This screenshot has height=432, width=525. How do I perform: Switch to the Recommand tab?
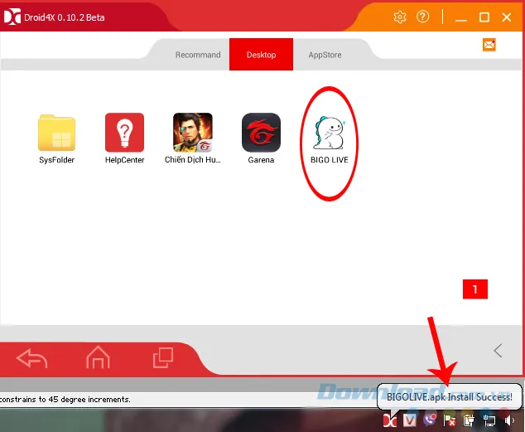[x=198, y=56]
